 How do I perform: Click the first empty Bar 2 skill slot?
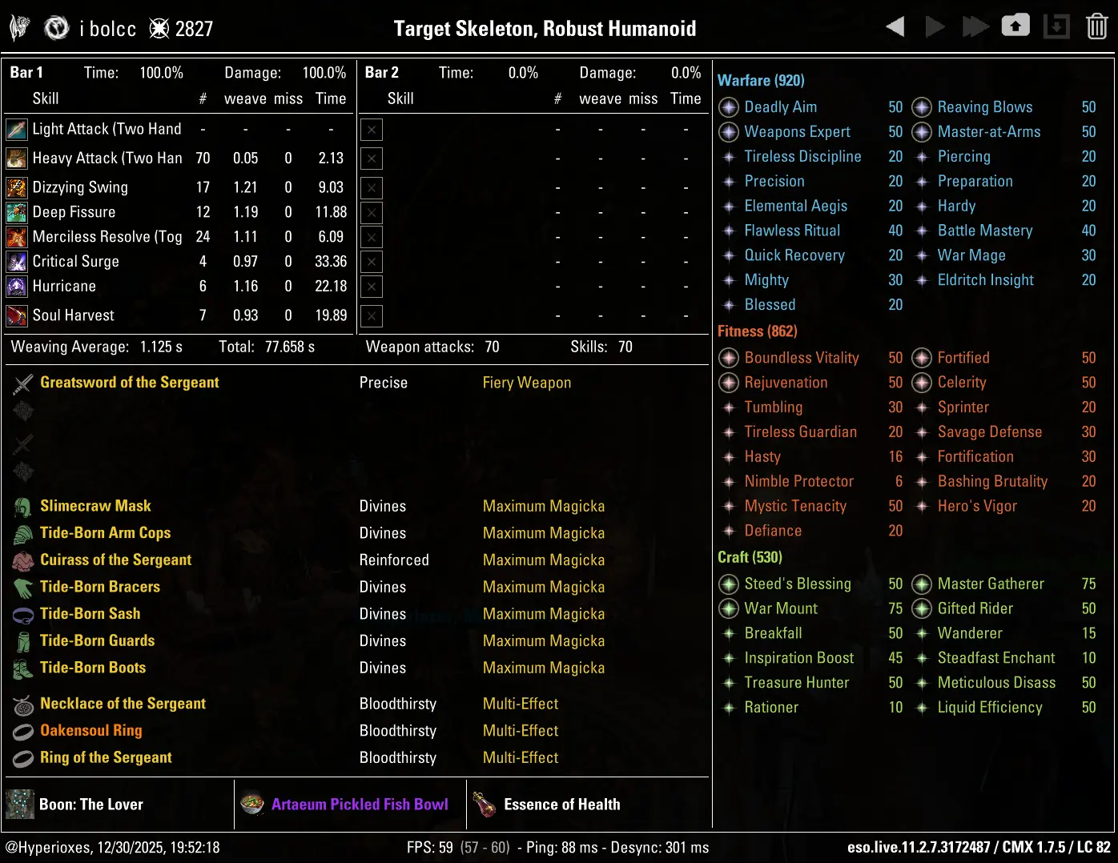[372, 130]
